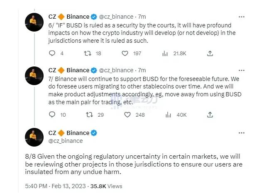This screenshot has width=269, height=196.
Task: Open CZ Binance name on the 7/ tweet
Action: (x=68, y=70)
